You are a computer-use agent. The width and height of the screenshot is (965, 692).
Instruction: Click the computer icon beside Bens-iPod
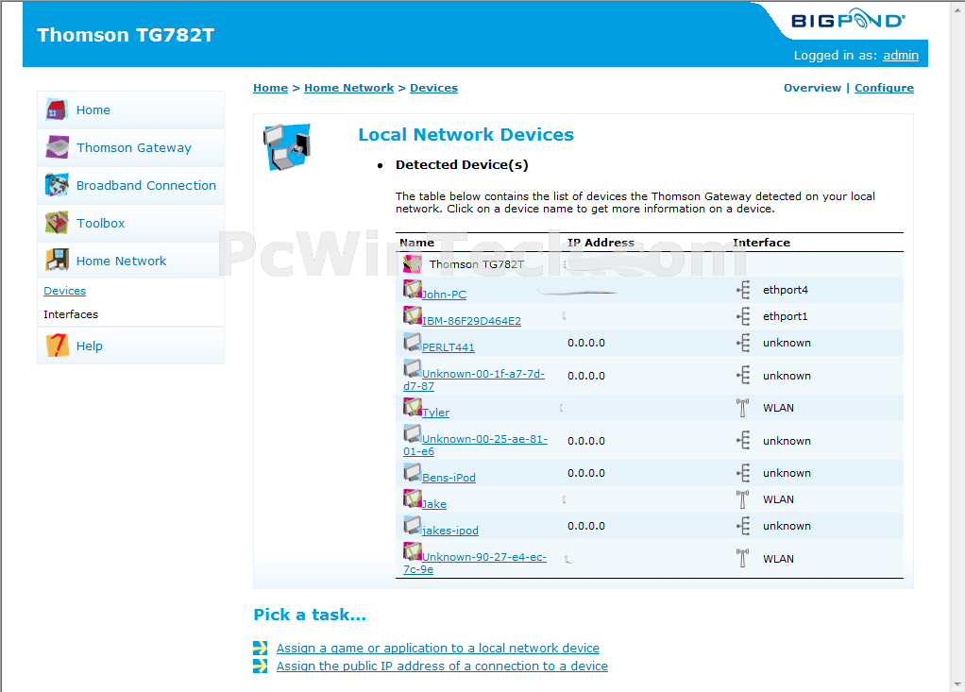(413, 472)
